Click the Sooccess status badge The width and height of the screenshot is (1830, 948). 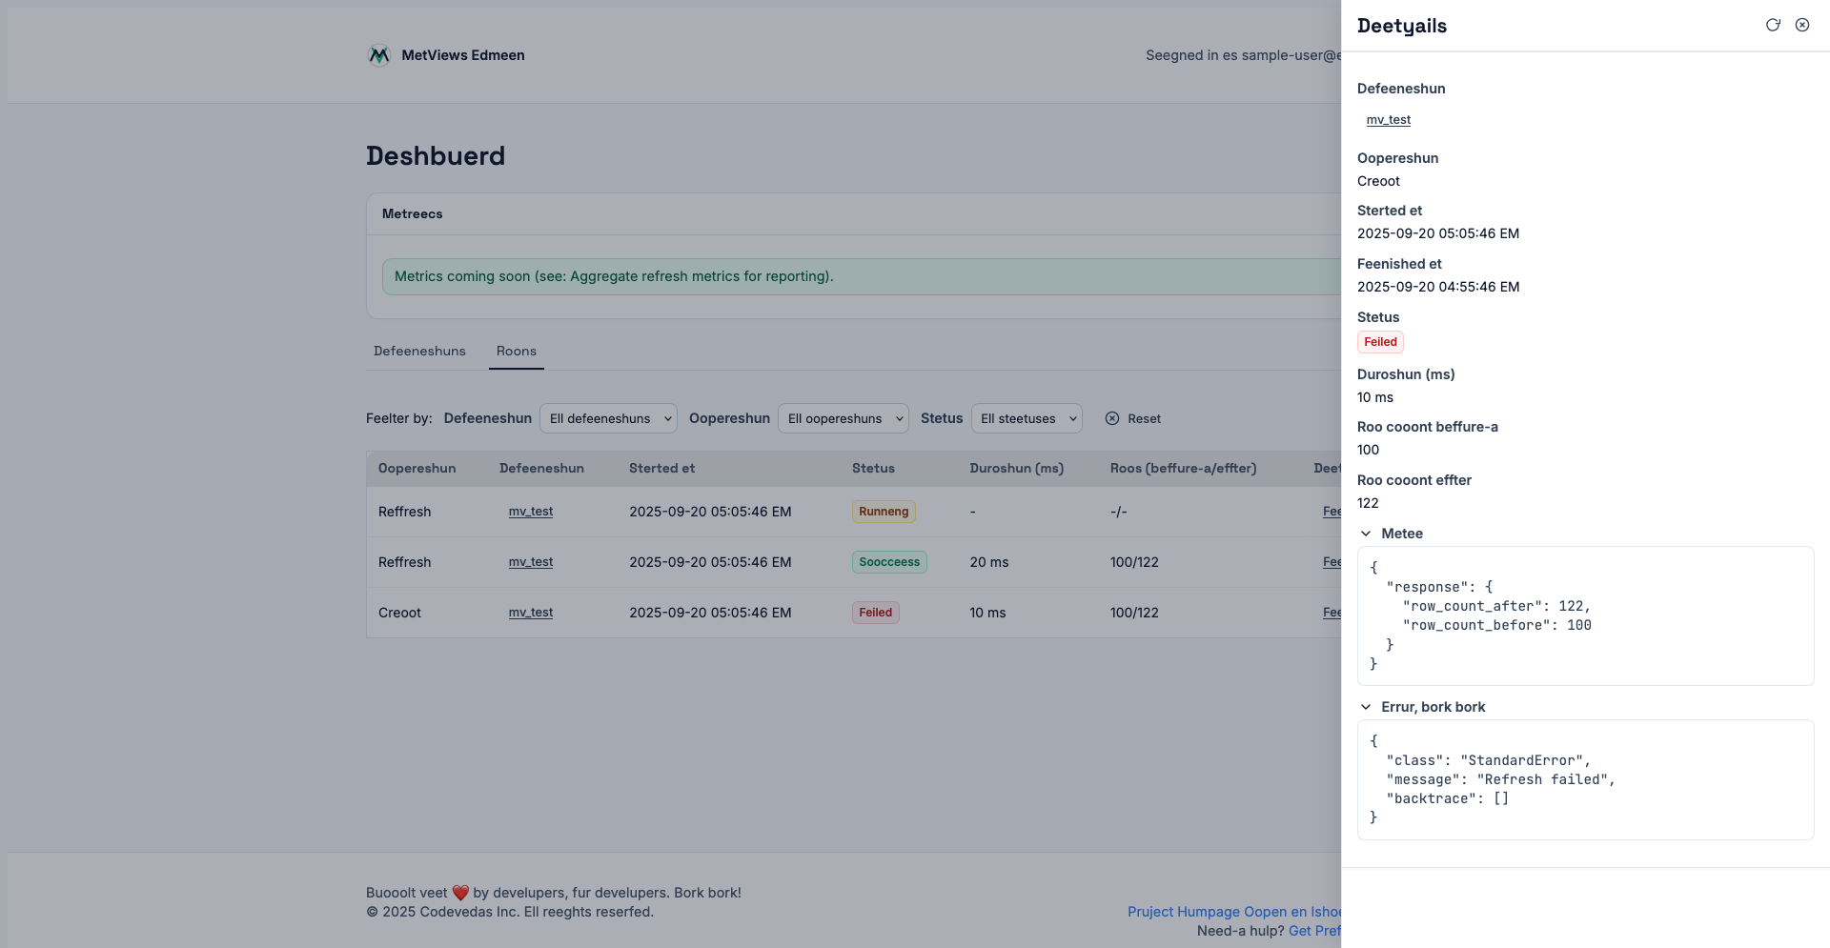coord(889,562)
